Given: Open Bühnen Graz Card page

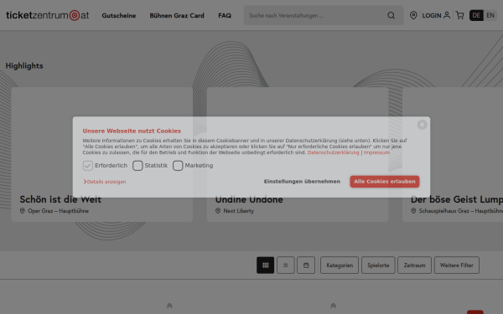Looking at the screenshot, I should click(177, 15).
